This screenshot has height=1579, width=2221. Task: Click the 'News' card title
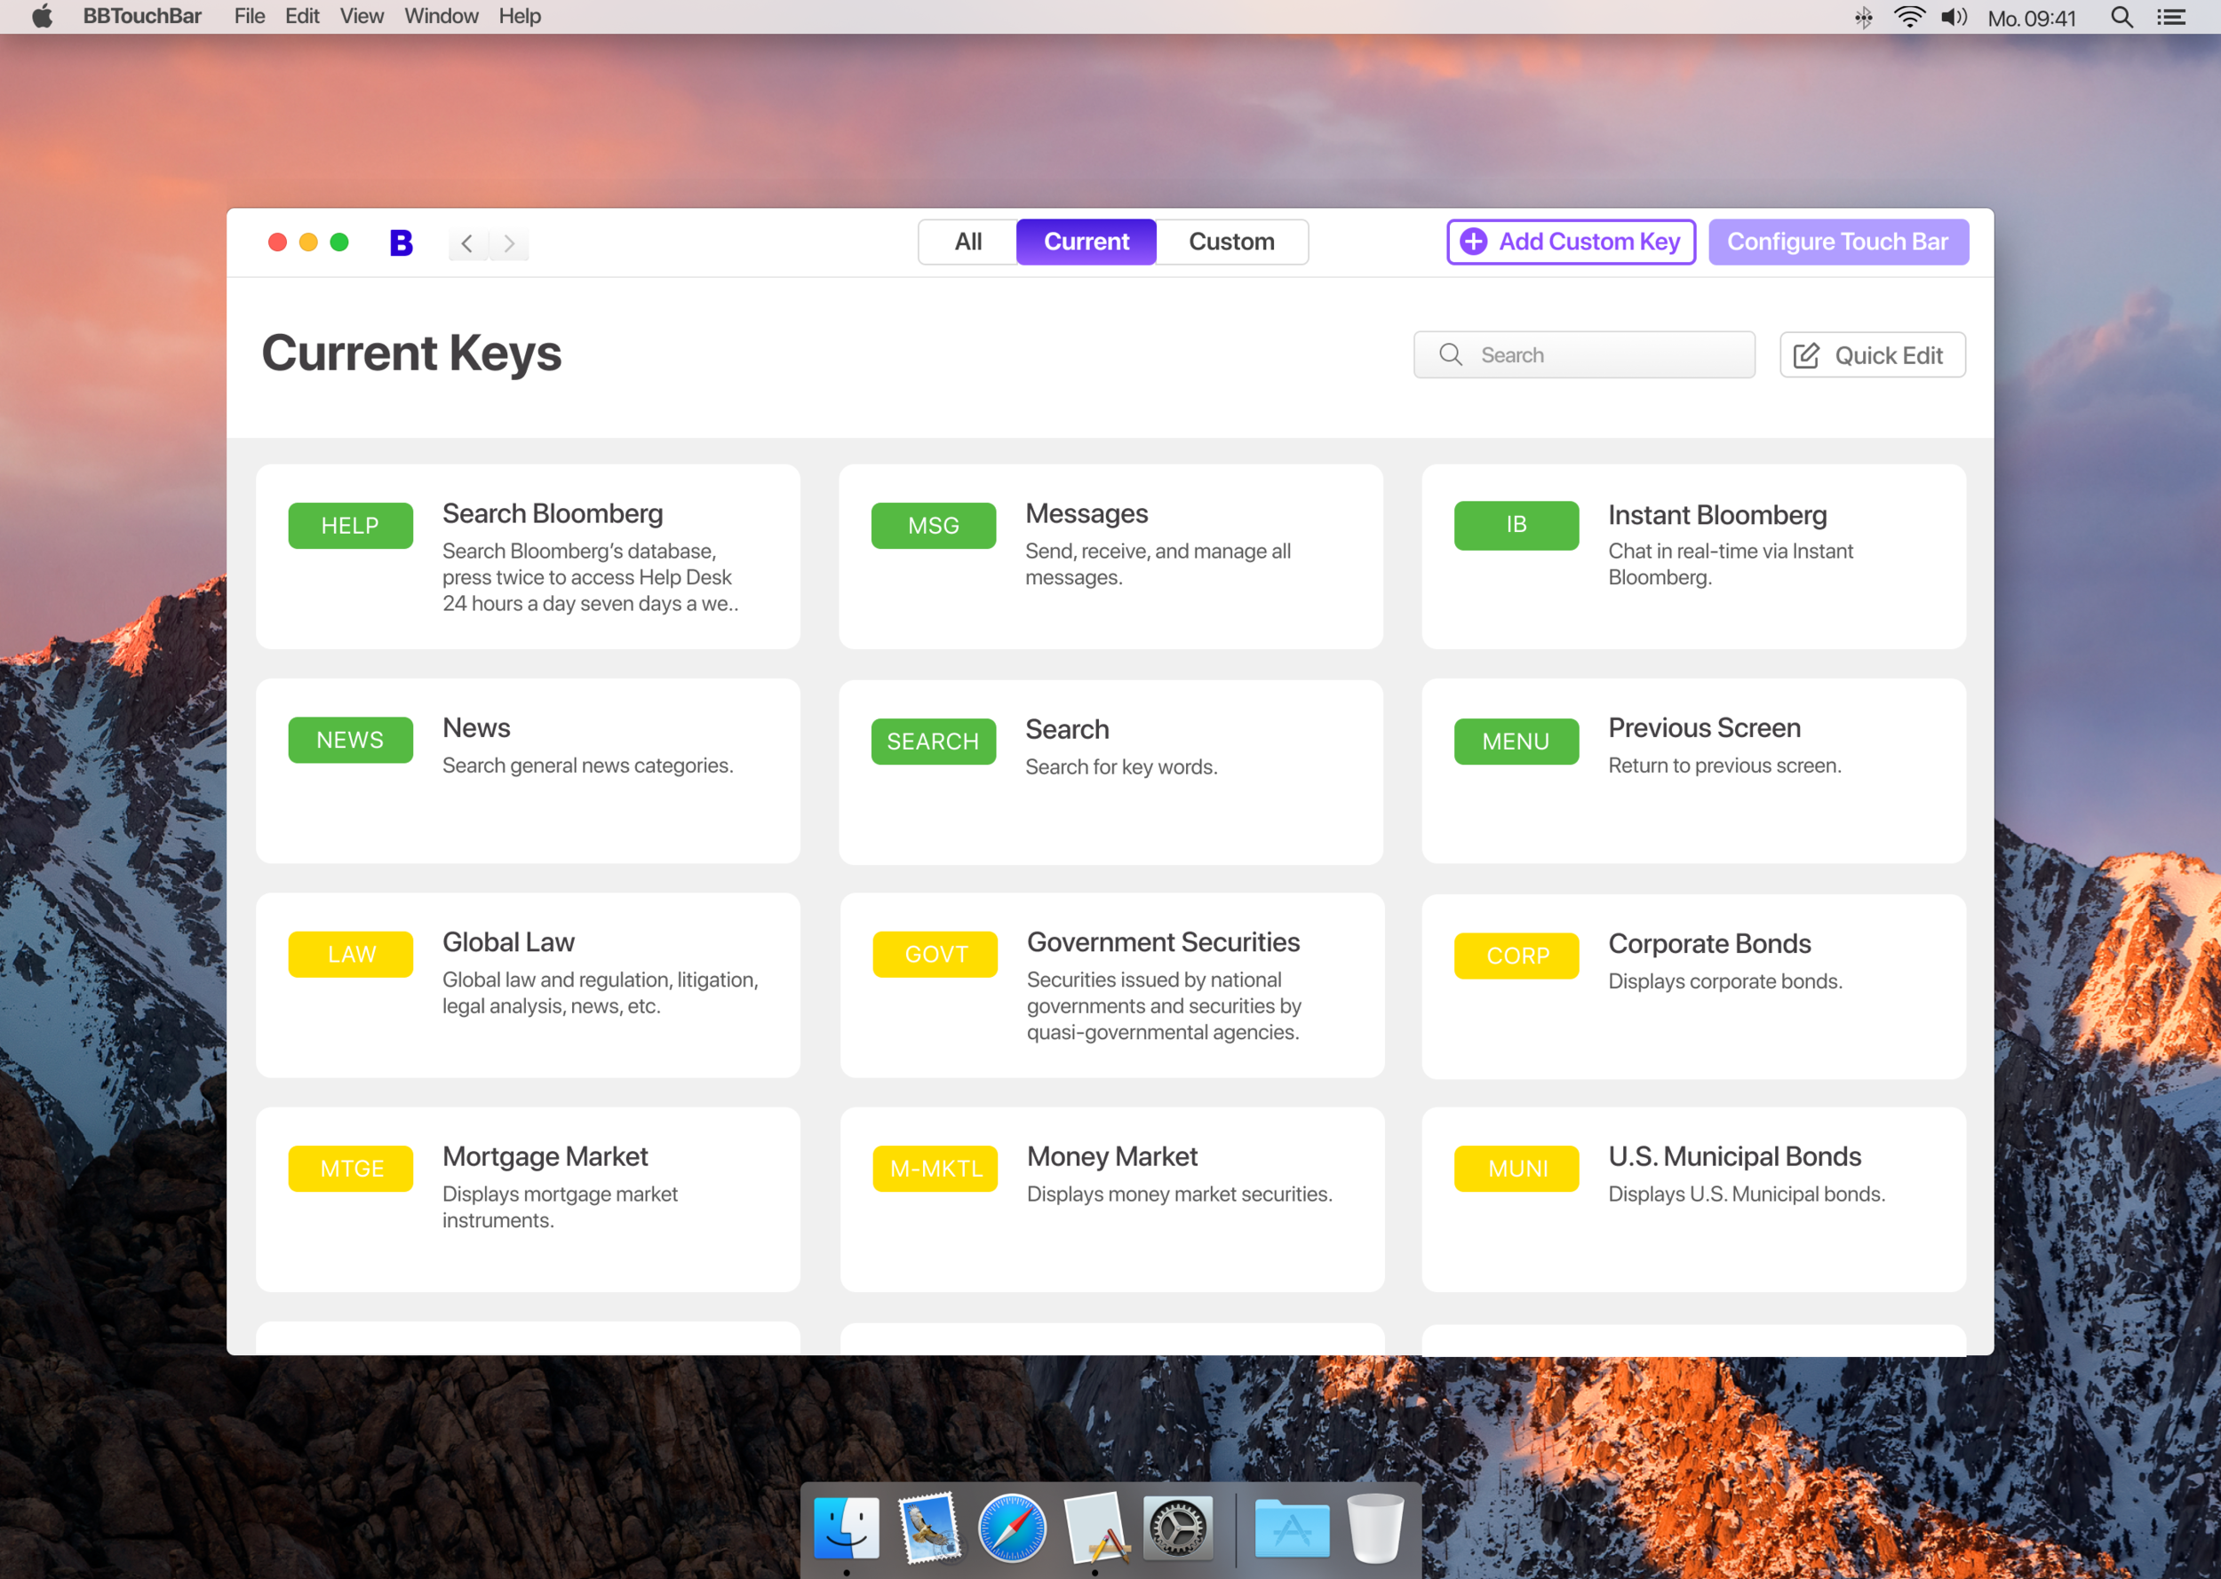476,728
